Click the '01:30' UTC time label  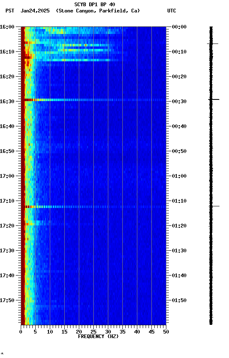click(179, 251)
